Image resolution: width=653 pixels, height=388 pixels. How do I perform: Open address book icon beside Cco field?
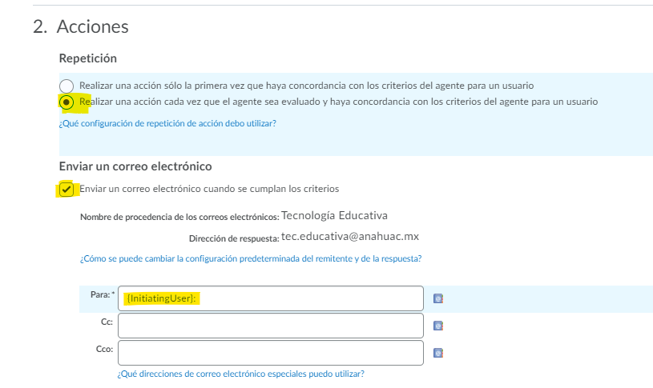437,353
